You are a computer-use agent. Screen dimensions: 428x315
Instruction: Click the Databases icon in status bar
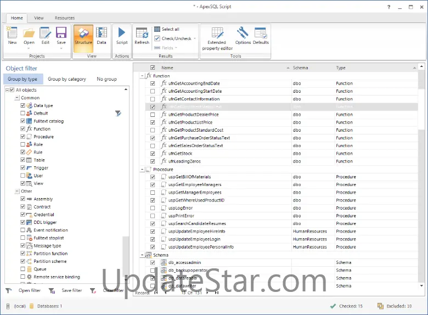tap(31, 306)
